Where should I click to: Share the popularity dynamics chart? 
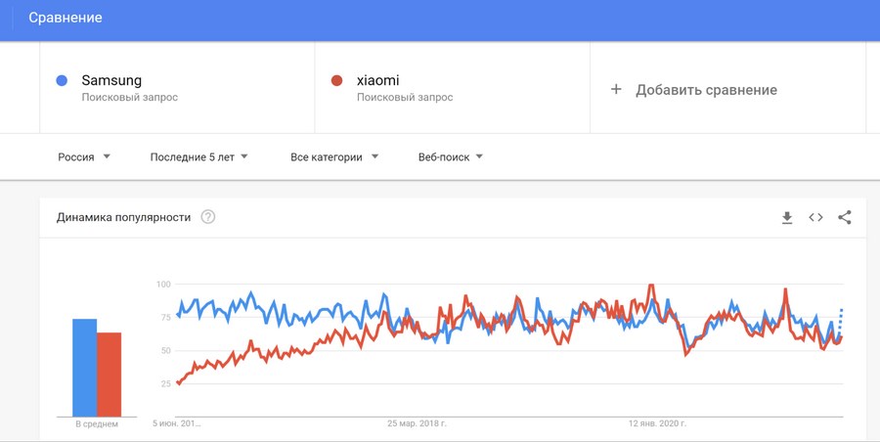[x=844, y=217]
